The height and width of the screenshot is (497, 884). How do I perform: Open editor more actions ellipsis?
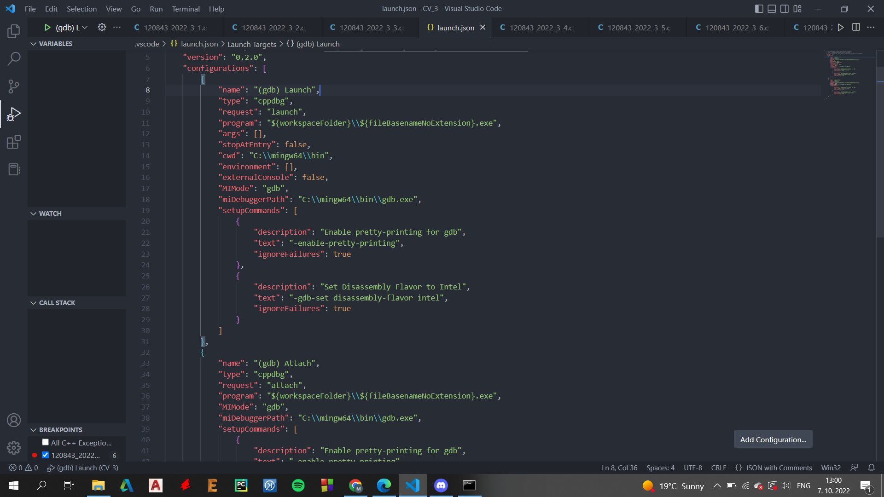click(871, 28)
